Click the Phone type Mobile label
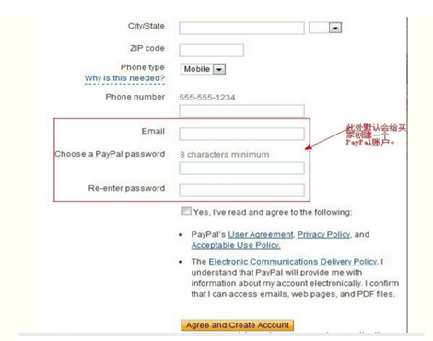Image resolution: width=433 pixels, height=341 pixels. pyautogui.click(x=197, y=69)
